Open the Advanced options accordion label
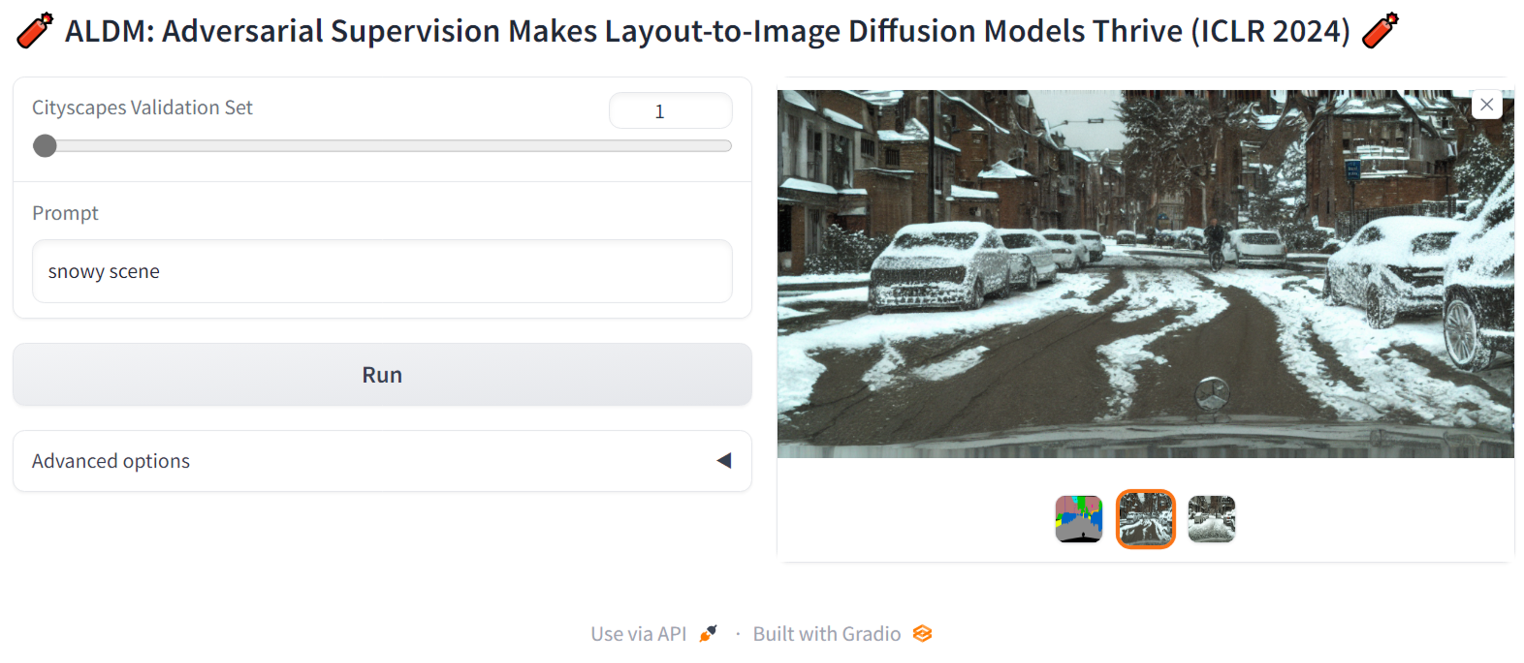The image size is (1524, 663). (x=111, y=460)
